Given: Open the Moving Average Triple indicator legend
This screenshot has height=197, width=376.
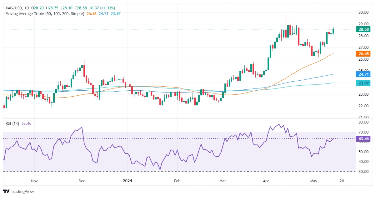Looking at the screenshot, I should [45, 14].
